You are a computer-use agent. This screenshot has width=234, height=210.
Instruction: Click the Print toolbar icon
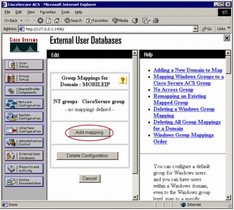tap(156, 21)
